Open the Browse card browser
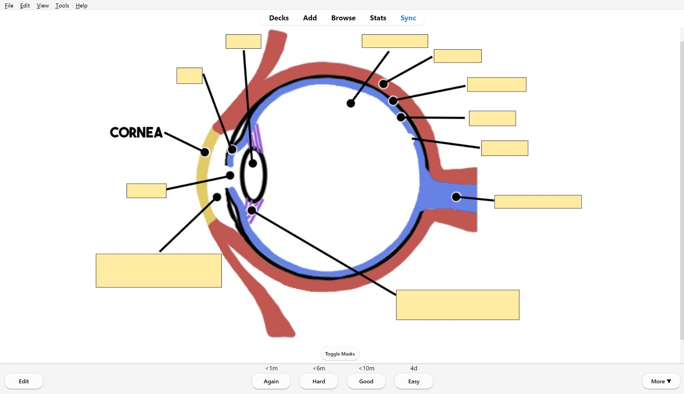The height and width of the screenshot is (394, 684). point(343,18)
